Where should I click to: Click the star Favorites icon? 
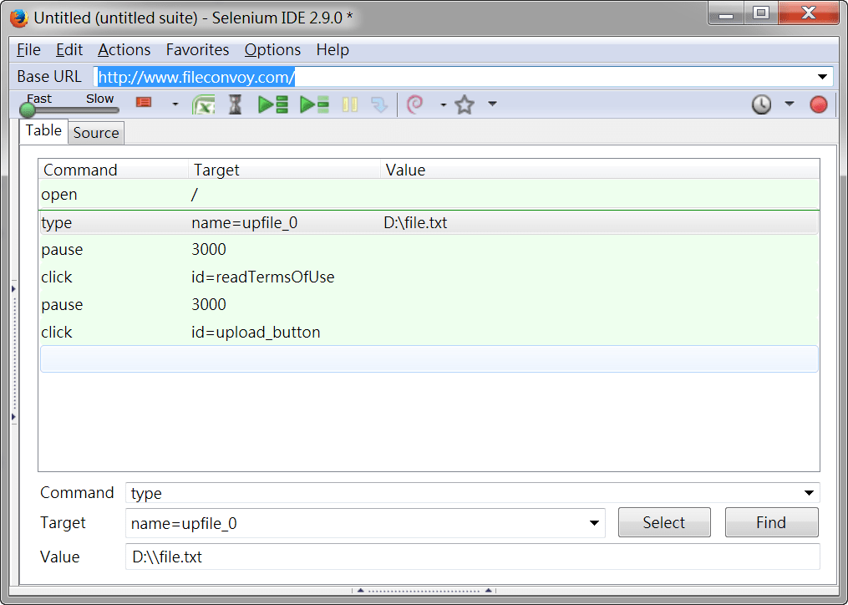pos(465,104)
